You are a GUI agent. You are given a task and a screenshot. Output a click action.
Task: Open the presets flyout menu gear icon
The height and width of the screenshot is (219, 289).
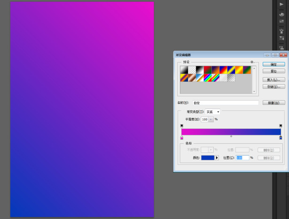252,62
